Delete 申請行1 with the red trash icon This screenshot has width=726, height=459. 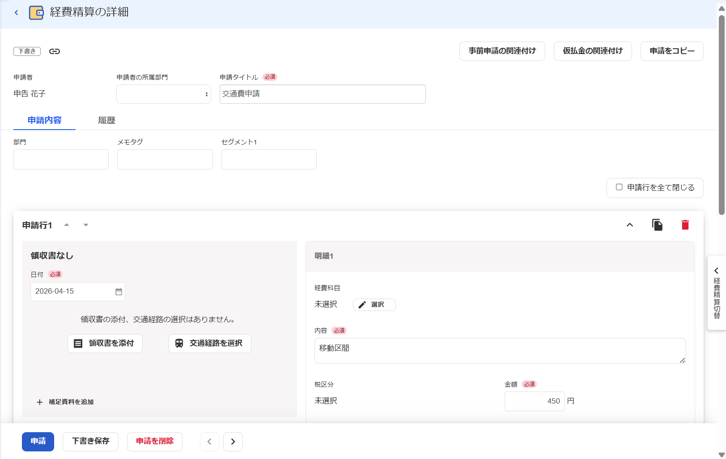click(x=685, y=225)
